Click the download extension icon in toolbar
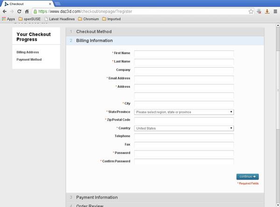 pyautogui.click(x=267, y=11)
